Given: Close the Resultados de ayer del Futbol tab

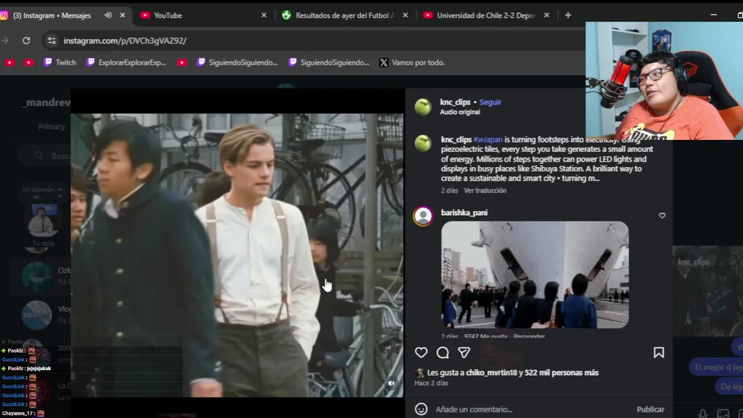Looking at the screenshot, I should point(405,15).
